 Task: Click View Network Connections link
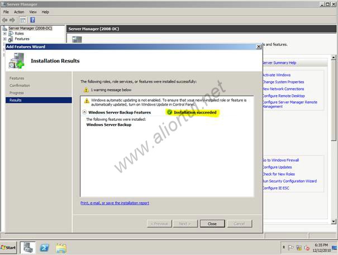pyautogui.click(x=283, y=89)
